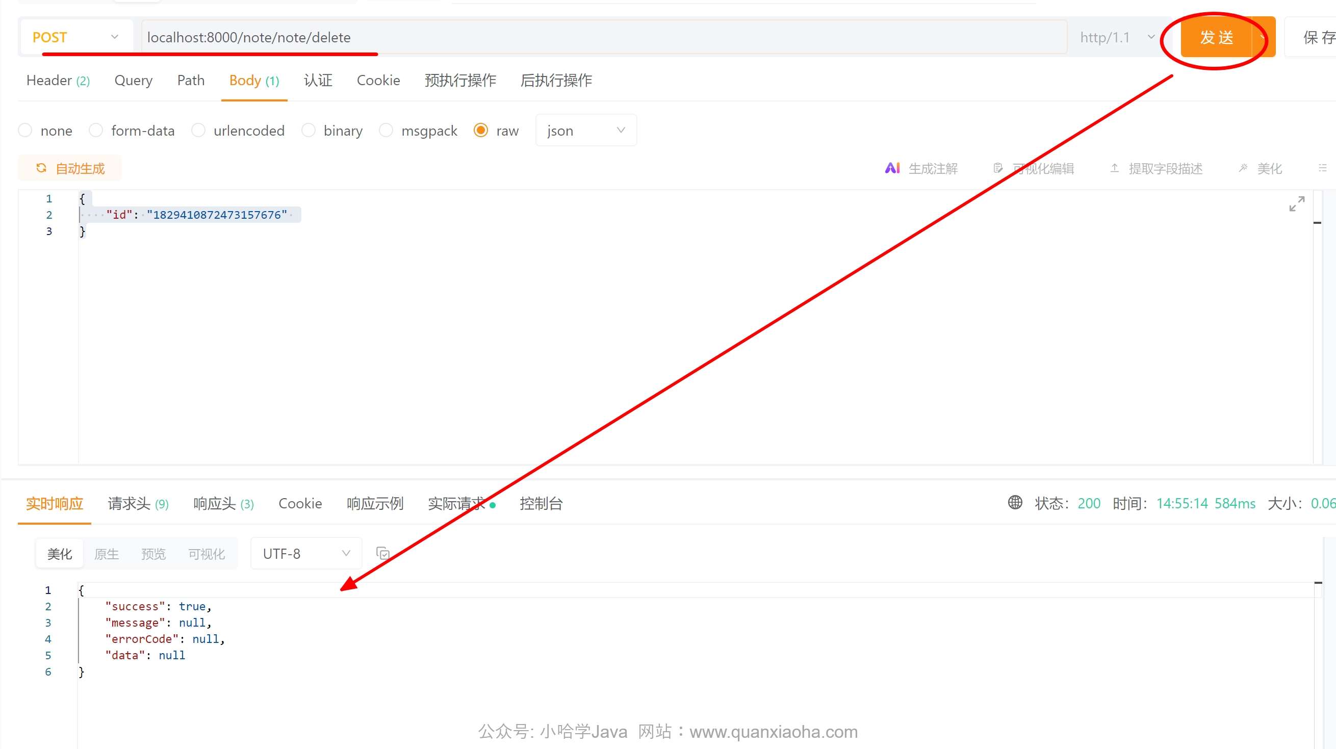Copy response content with the copy icon
1336x749 pixels.
click(383, 553)
